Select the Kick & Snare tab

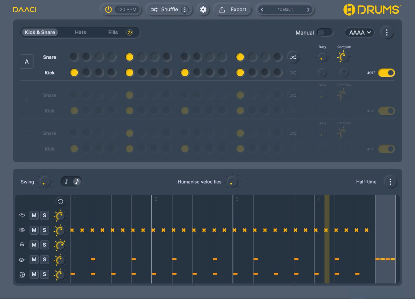(40, 32)
